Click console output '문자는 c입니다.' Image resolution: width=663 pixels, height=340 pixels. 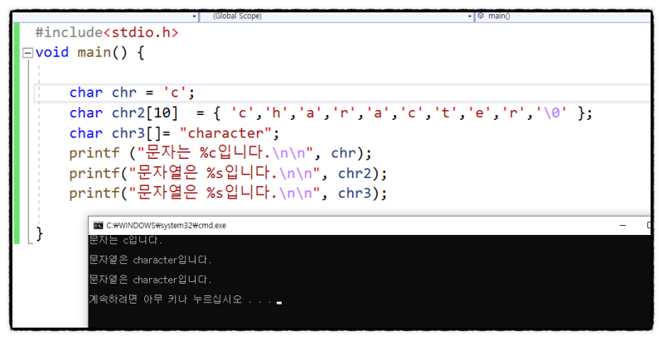(126, 240)
